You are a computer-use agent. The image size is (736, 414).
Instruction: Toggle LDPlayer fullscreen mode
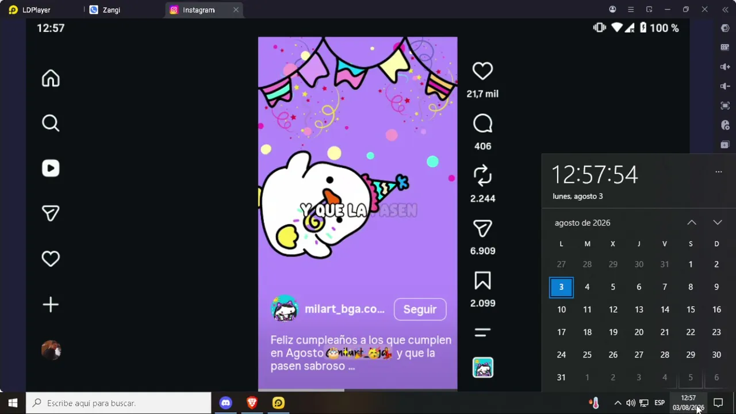pyautogui.click(x=725, y=106)
